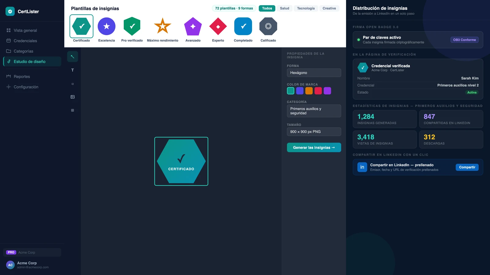Select the grid layout tool
This screenshot has width=490, height=275.
(x=73, y=110)
